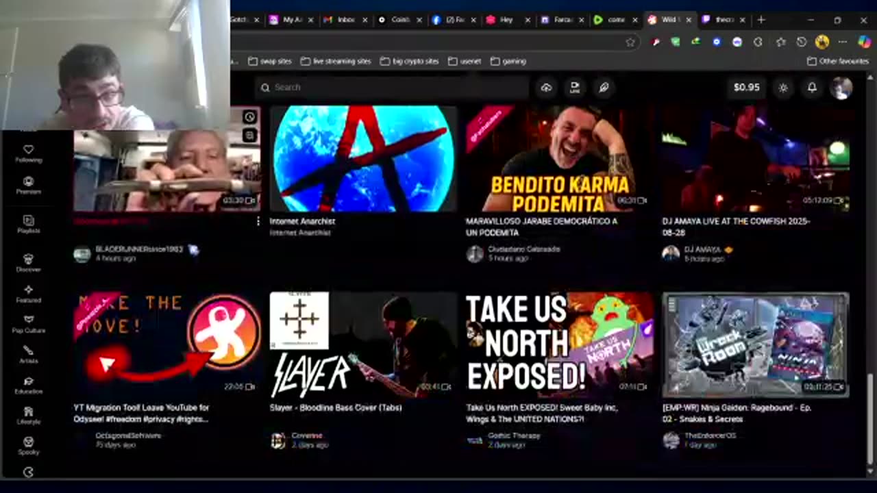Click the Ciudadano Cabreado channel avatar
877x493 pixels.
point(475,255)
